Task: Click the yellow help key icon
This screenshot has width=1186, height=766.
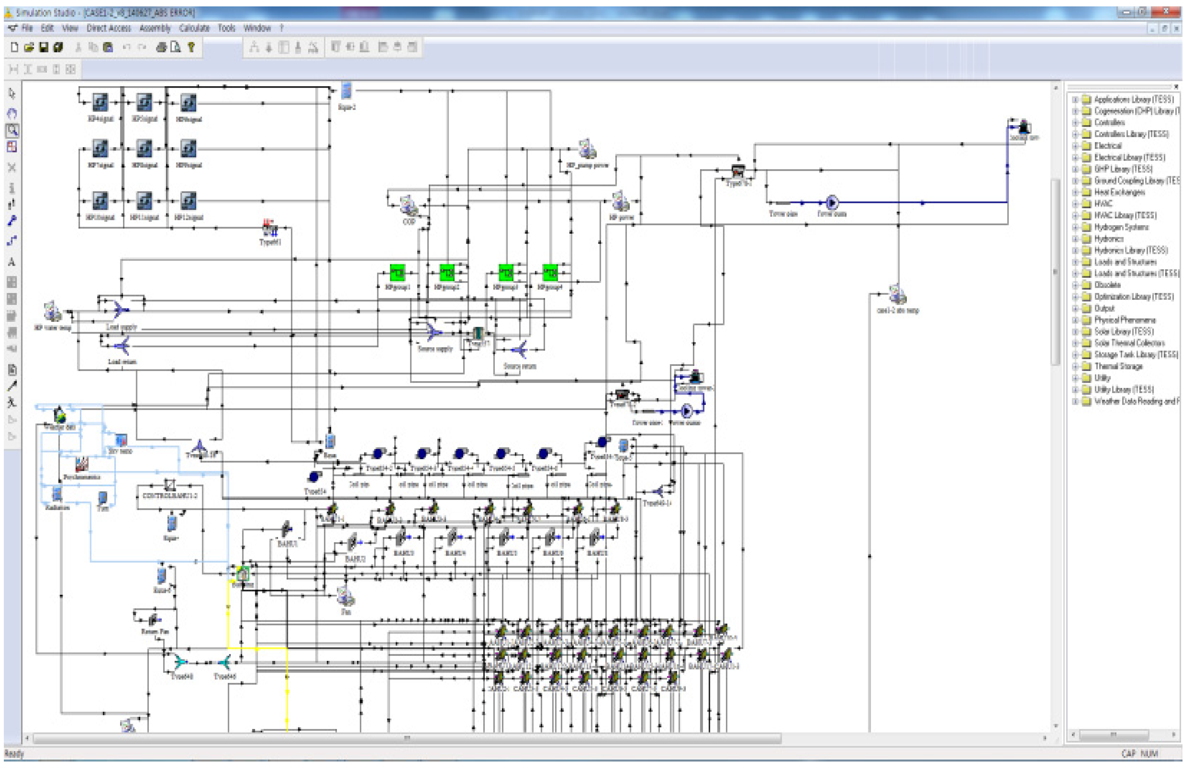Action: (x=191, y=47)
